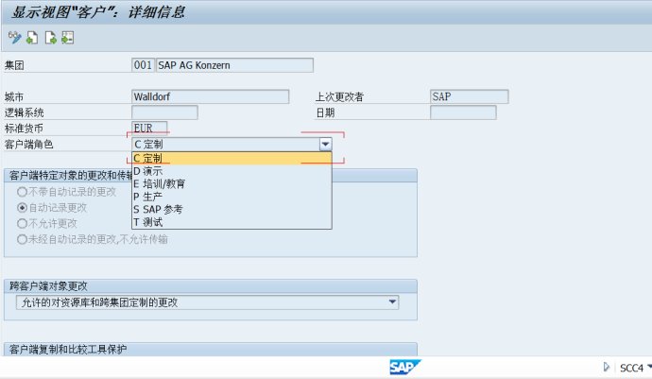652x379 pixels.
Task: Click the 上次更改者 field SAP
Action: tap(469, 97)
